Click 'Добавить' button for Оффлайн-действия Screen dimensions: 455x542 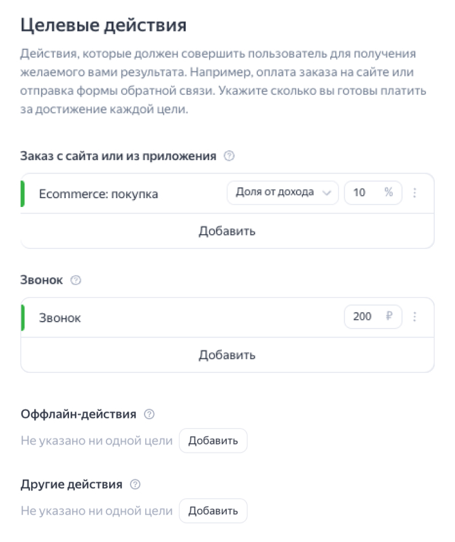pos(213,441)
